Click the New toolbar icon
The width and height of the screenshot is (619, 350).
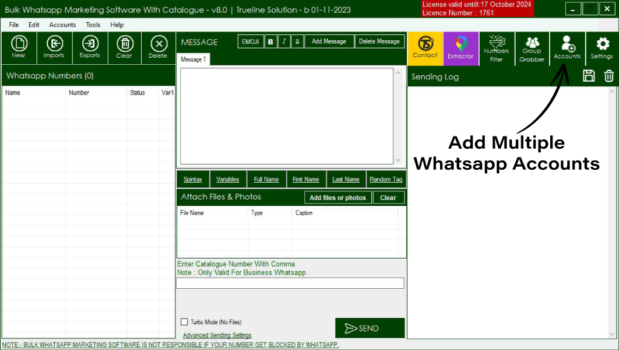19,48
